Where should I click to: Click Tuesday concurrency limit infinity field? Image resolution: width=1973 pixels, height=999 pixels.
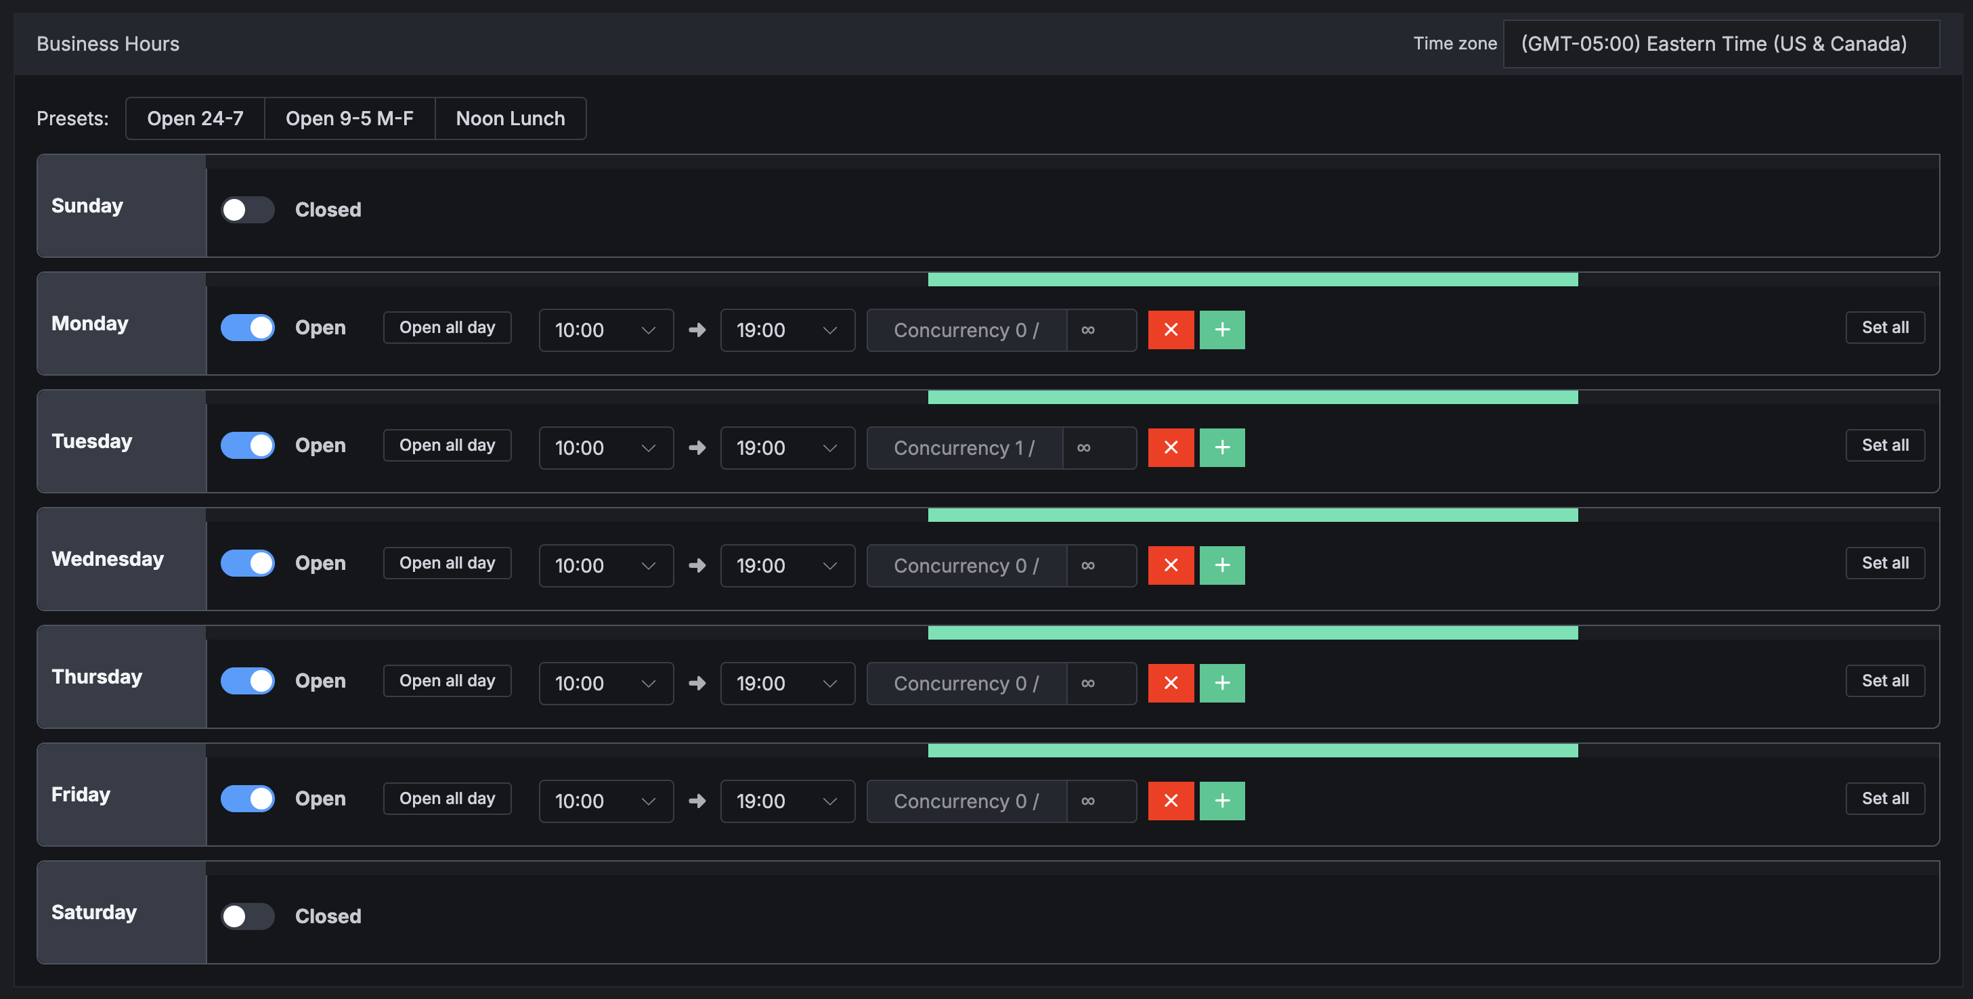pos(1099,448)
